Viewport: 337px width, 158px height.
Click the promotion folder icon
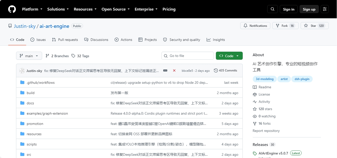[22, 123]
